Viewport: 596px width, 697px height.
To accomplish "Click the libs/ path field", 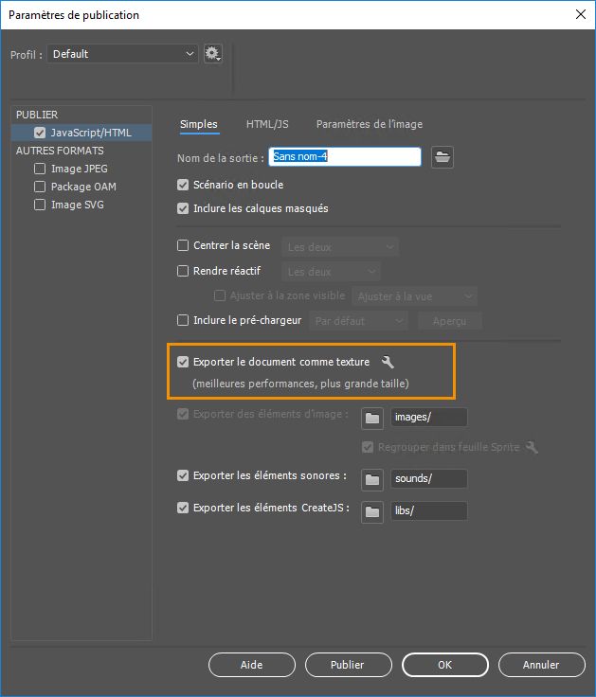I will click(x=429, y=510).
